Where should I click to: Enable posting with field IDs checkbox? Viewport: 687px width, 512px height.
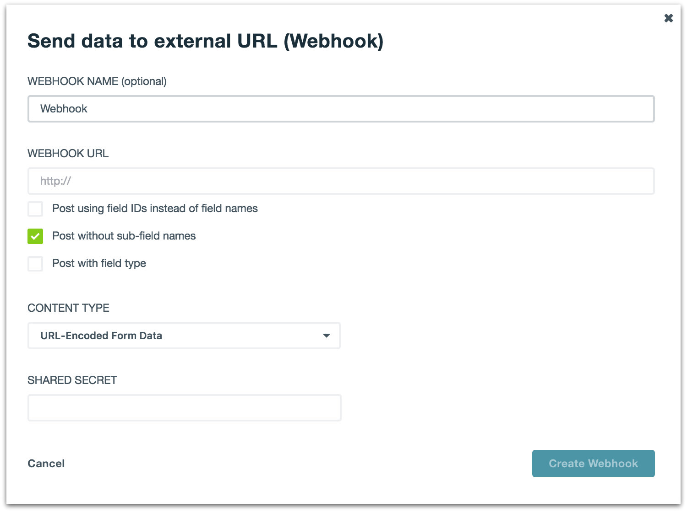[35, 209]
